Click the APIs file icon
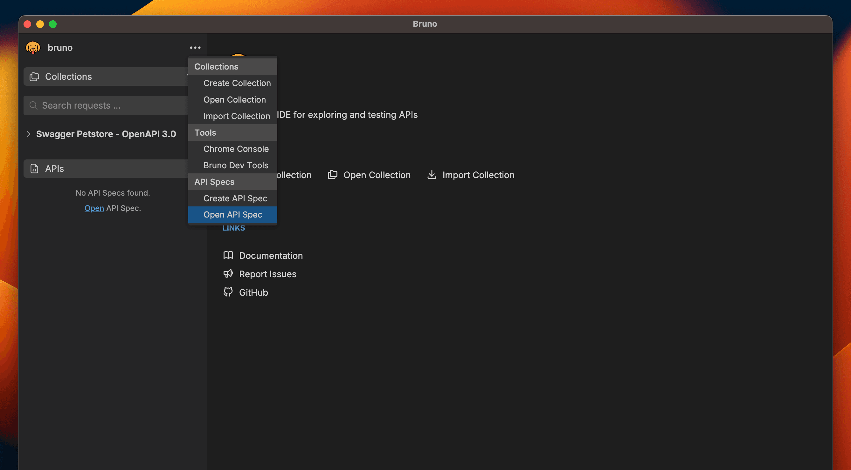 tap(34, 169)
